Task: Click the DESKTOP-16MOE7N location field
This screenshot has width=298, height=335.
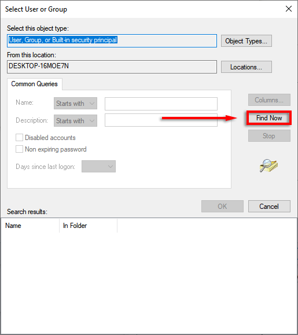Action: point(112,67)
